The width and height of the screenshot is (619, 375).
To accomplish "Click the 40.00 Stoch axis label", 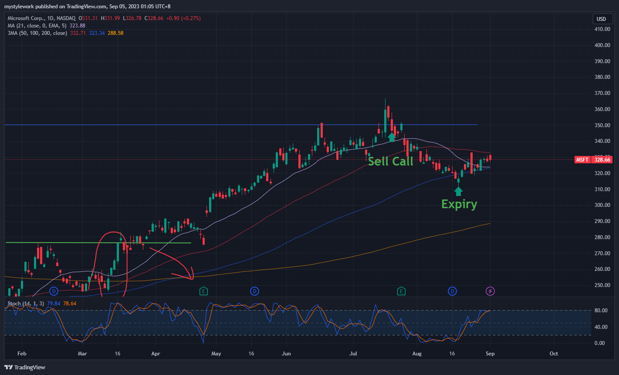I will [x=601, y=327].
